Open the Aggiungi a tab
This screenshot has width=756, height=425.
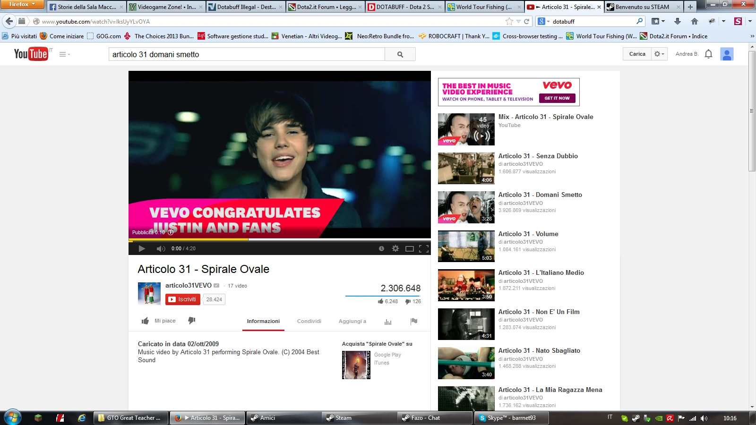coord(352,321)
